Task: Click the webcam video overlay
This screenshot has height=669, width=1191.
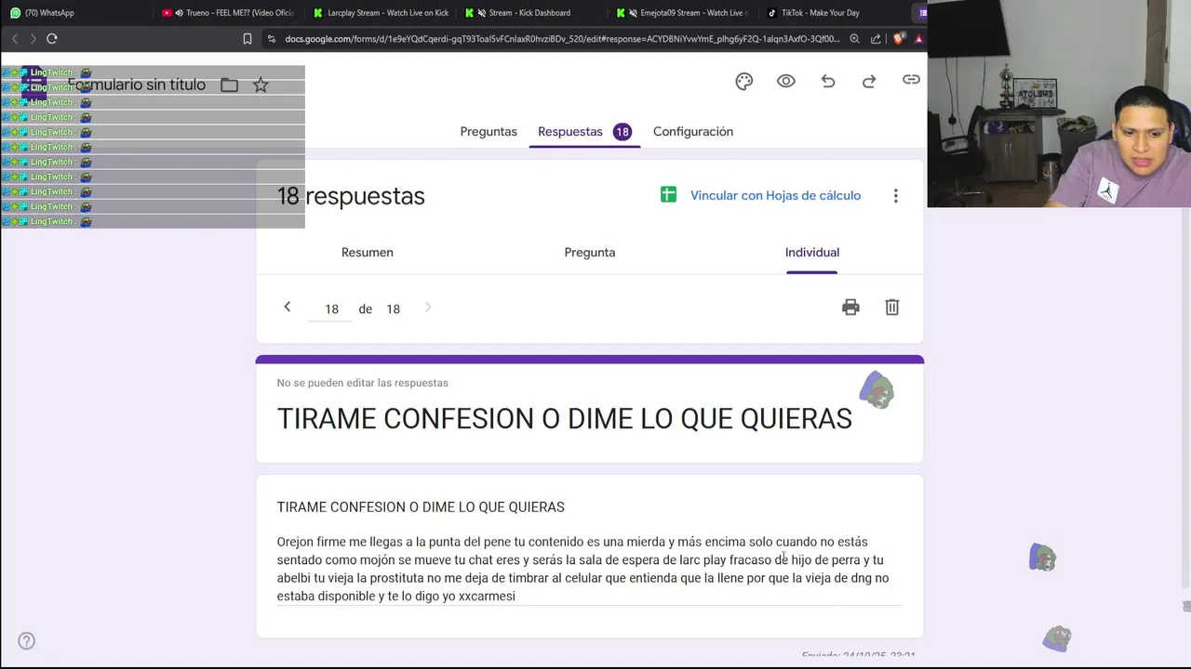Action: [1059, 104]
